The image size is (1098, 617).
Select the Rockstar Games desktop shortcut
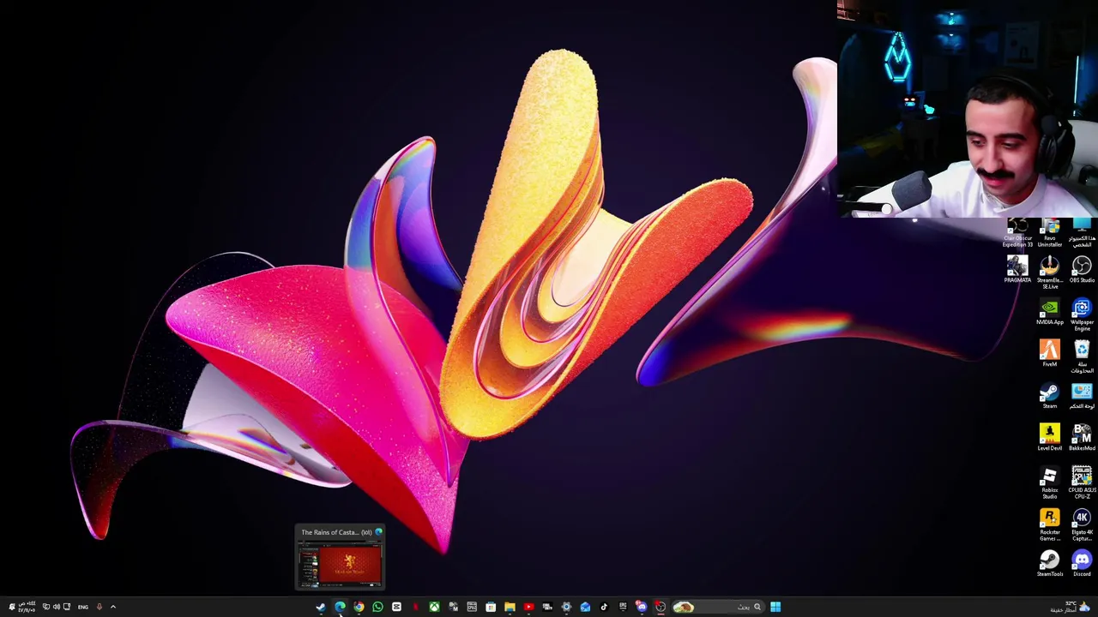(x=1049, y=524)
